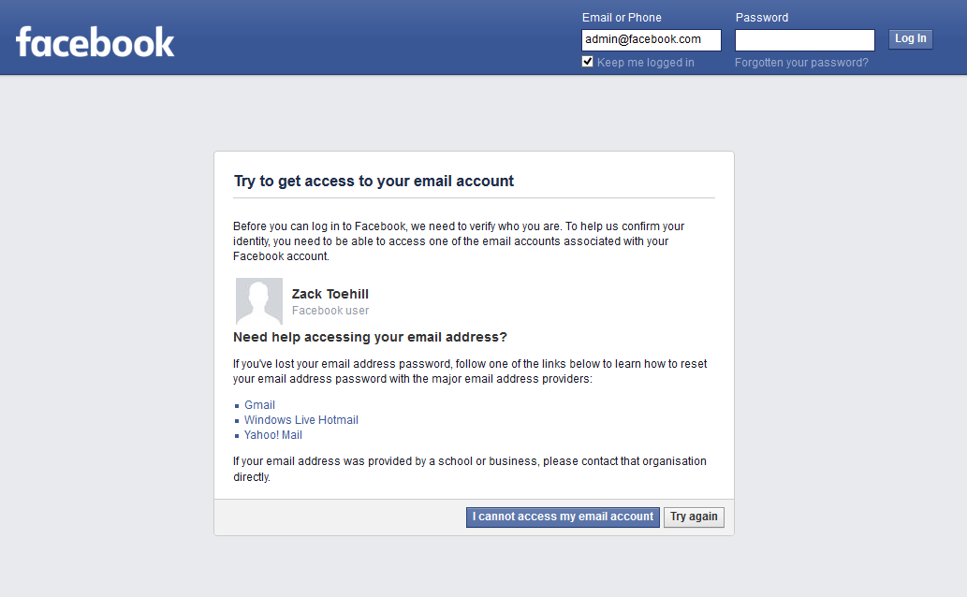This screenshot has height=597, width=967.
Task: Focus the Email or Phone field
Action: coord(651,39)
